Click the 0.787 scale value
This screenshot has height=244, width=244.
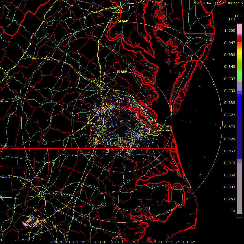click(230, 79)
